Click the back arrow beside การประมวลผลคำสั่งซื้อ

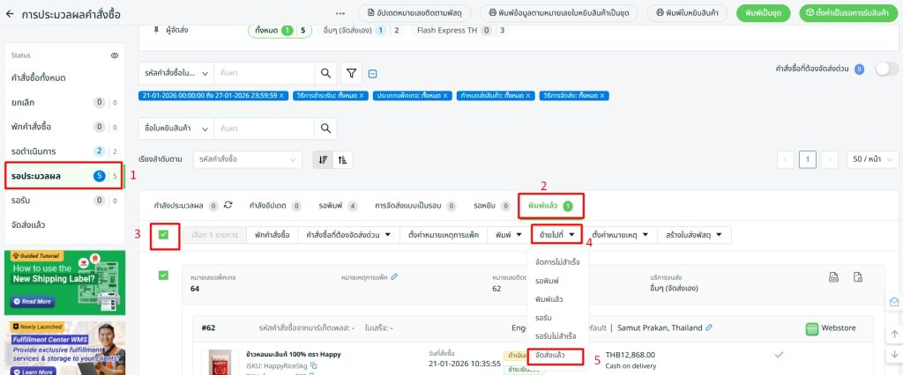pos(11,15)
